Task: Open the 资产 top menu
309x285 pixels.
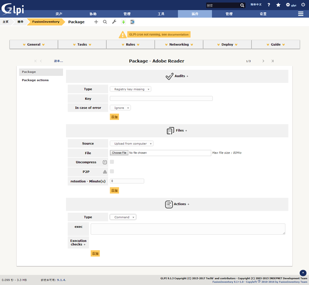Action: click(x=59, y=14)
